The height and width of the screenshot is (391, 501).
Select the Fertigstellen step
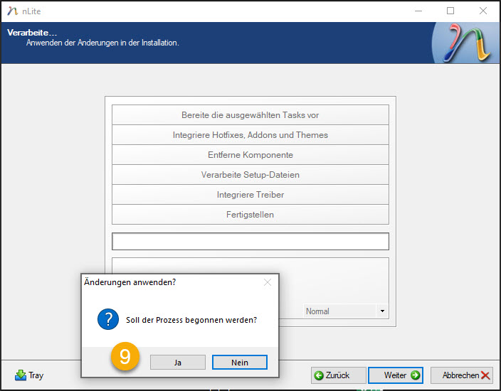[250, 215]
